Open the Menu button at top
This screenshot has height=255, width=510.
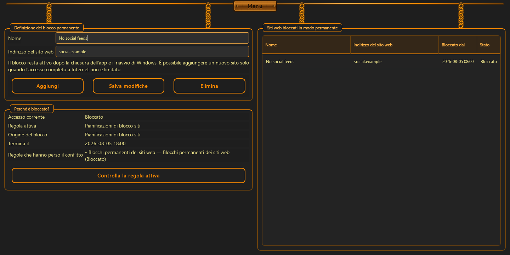(255, 6)
